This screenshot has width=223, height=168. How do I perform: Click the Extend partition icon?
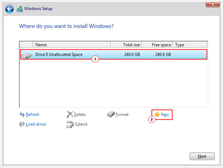point(70,124)
